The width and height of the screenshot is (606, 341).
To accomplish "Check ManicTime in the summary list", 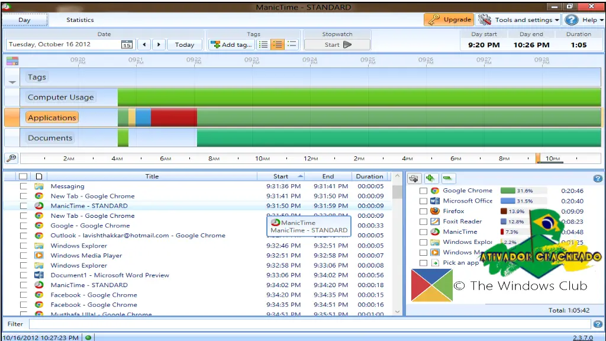I will point(423,232).
